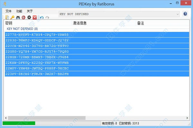Open settings with the gear icon
The width and height of the screenshot is (193, 128).
pos(29,17)
